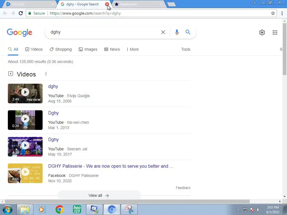This screenshot has height=215, width=287.
Task: Open the 'Dghy' video by Seeram Jat
Action: click(x=54, y=139)
